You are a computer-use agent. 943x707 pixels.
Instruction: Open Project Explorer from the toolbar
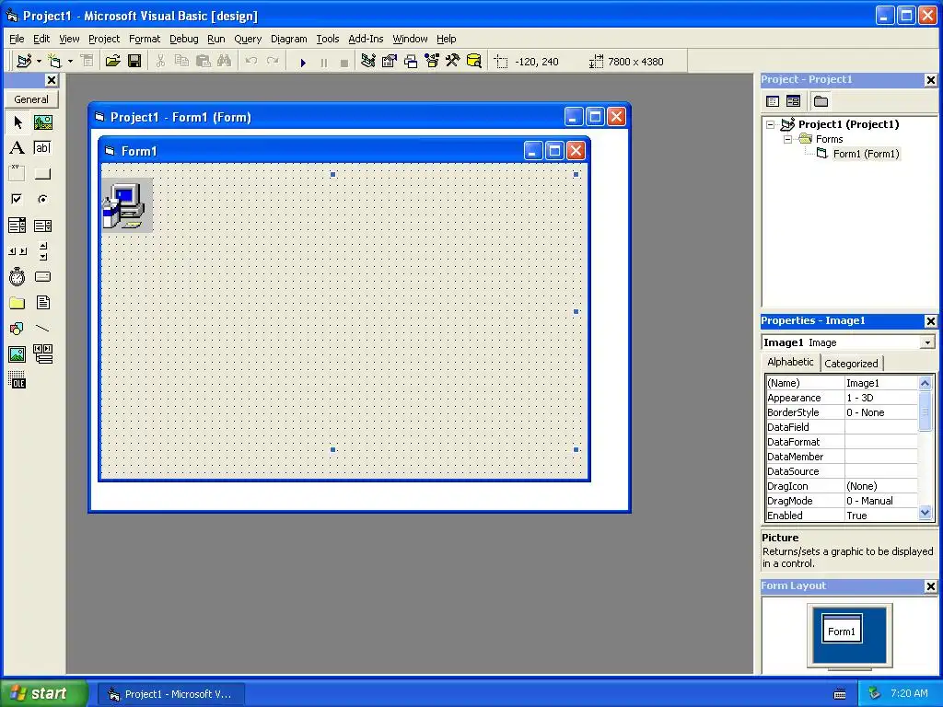point(368,62)
